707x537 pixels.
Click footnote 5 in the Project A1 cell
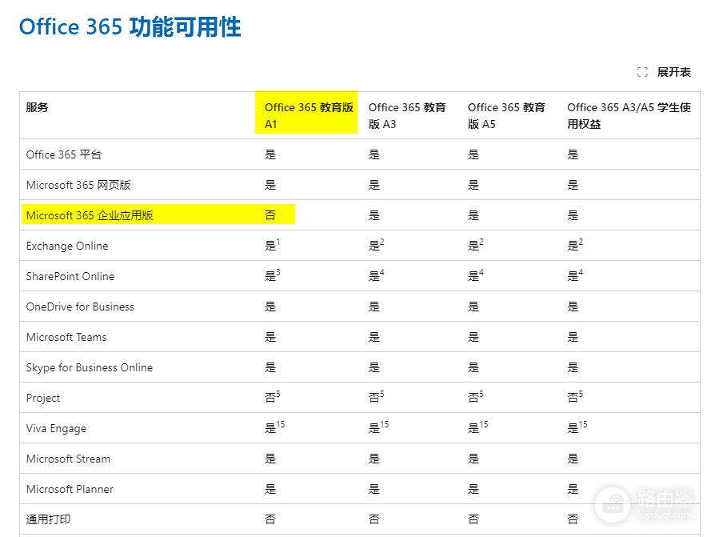click(x=278, y=394)
